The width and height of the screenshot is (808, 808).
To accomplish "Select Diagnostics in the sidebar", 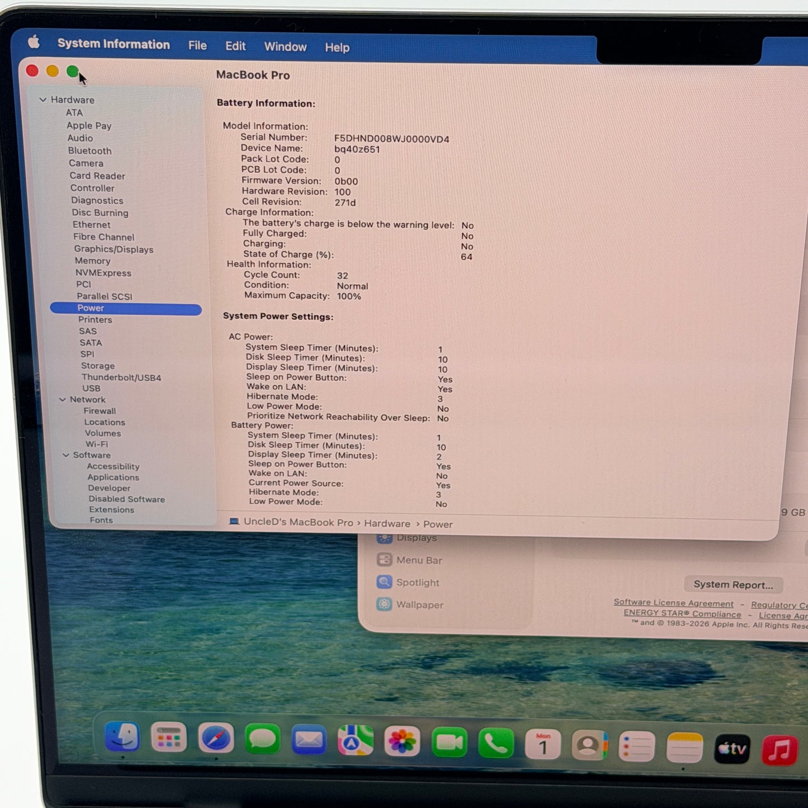I will (x=97, y=201).
